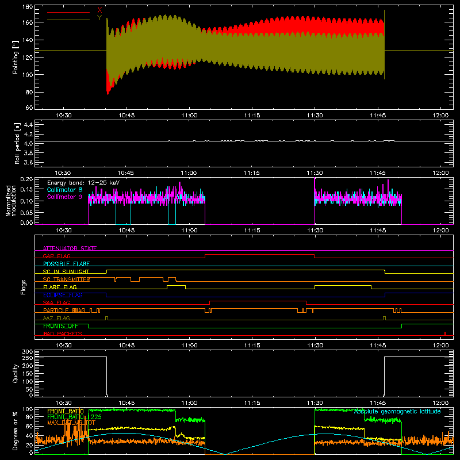The width and height of the screenshot is (460, 460).
Task: Click the Pointing y-axis title
Action: tap(16, 57)
